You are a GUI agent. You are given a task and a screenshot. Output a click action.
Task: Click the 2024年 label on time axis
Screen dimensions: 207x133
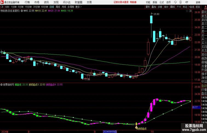coord(5,132)
